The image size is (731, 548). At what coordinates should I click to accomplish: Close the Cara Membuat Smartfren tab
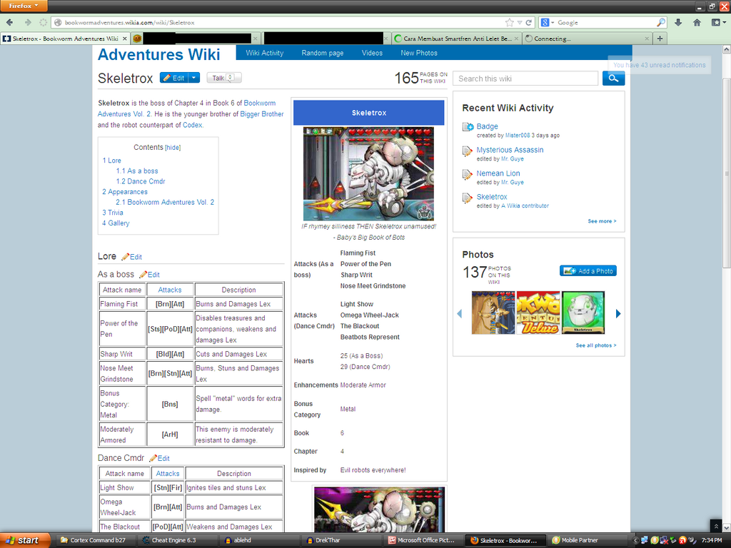click(x=517, y=39)
